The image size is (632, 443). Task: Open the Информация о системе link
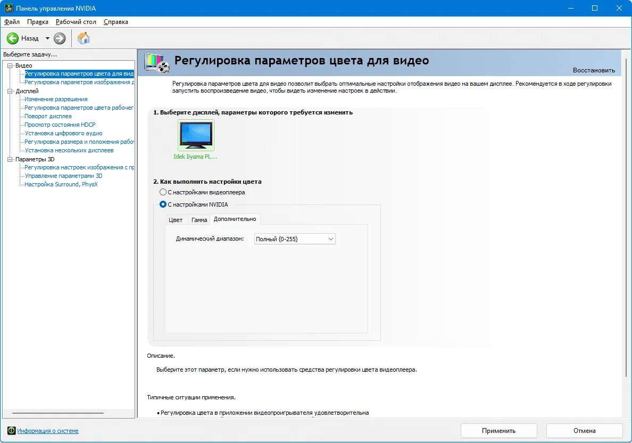(x=47, y=431)
